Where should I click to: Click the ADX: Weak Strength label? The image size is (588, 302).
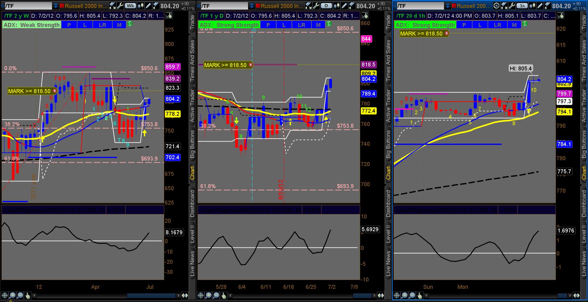click(32, 25)
